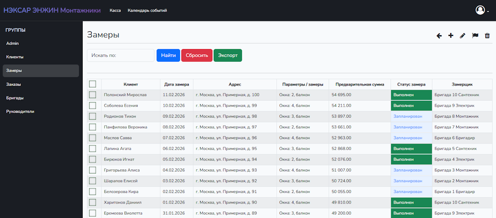Click the flag icon in toolbar
The height and width of the screenshot is (218, 496).
[x=475, y=36]
